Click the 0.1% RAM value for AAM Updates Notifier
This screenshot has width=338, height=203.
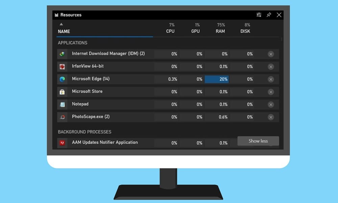[x=223, y=143]
